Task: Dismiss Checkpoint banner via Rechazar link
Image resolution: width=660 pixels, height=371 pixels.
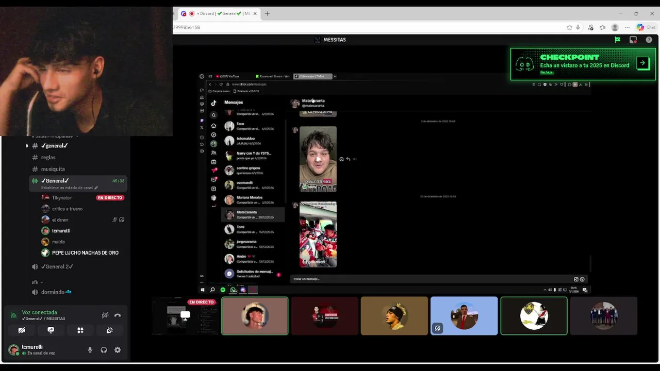Action: point(547,72)
